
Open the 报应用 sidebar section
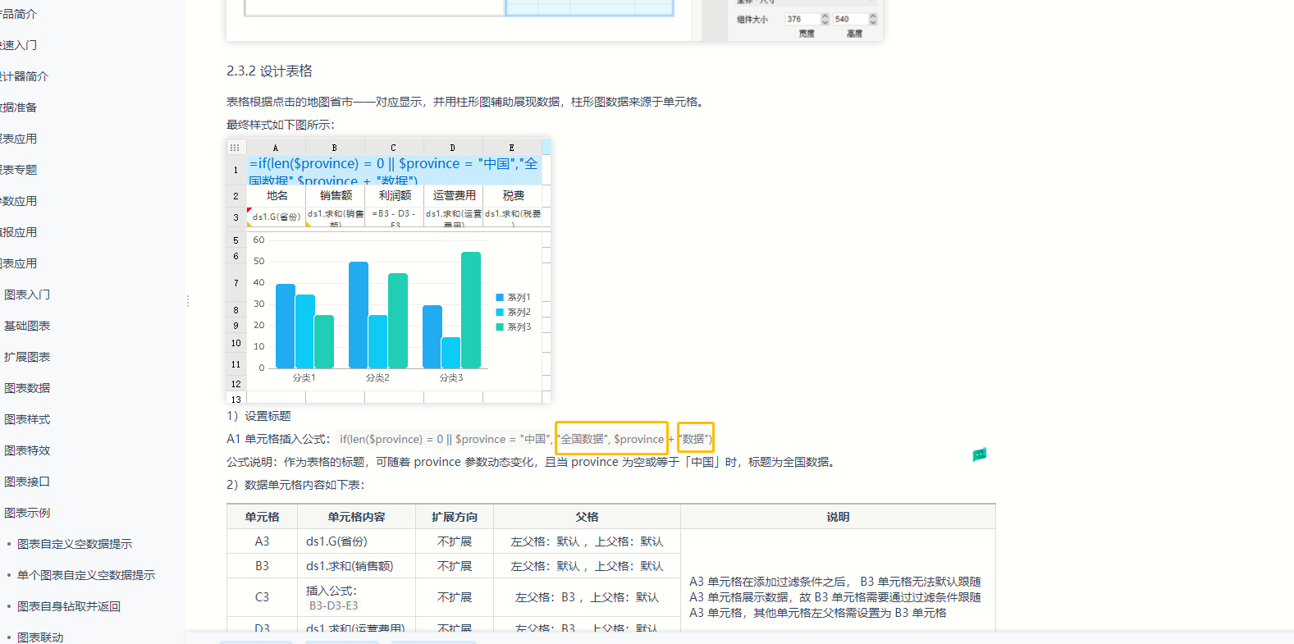click(18, 232)
